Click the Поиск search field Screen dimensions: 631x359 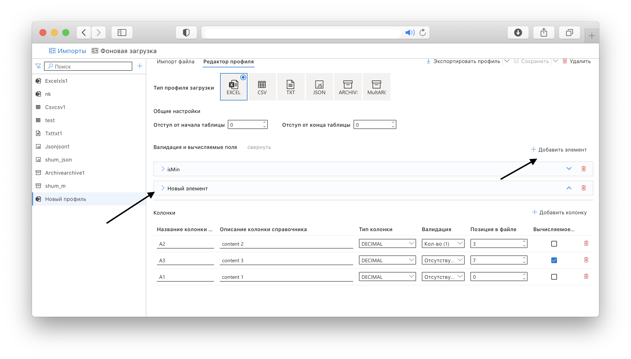tap(88, 66)
